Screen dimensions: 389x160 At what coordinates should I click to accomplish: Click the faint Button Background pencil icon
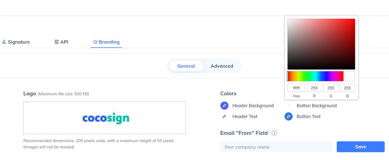point(289,106)
